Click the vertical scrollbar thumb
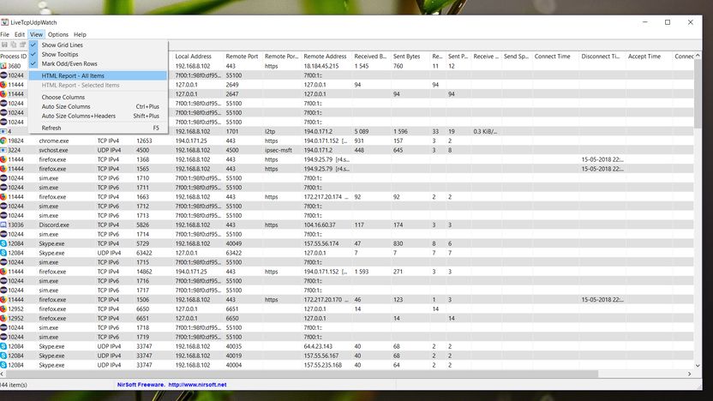Image resolution: width=713 pixels, height=401 pixels. [698, 93]
